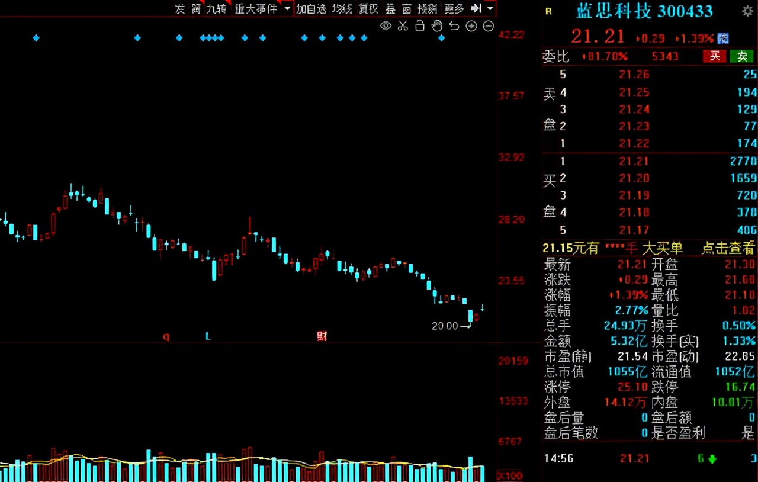Click the 总市值 value 1055亿
Viewport: 758px width, 482px height.
[x=628, y=372]
